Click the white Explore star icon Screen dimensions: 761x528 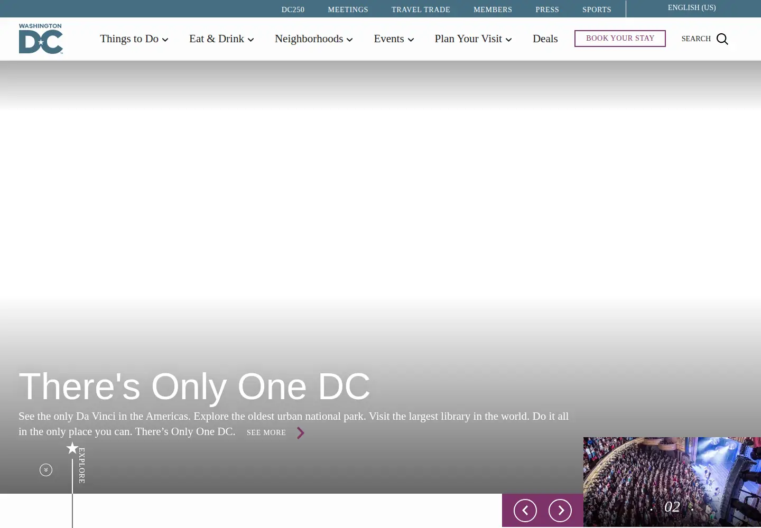coord(72,448)
